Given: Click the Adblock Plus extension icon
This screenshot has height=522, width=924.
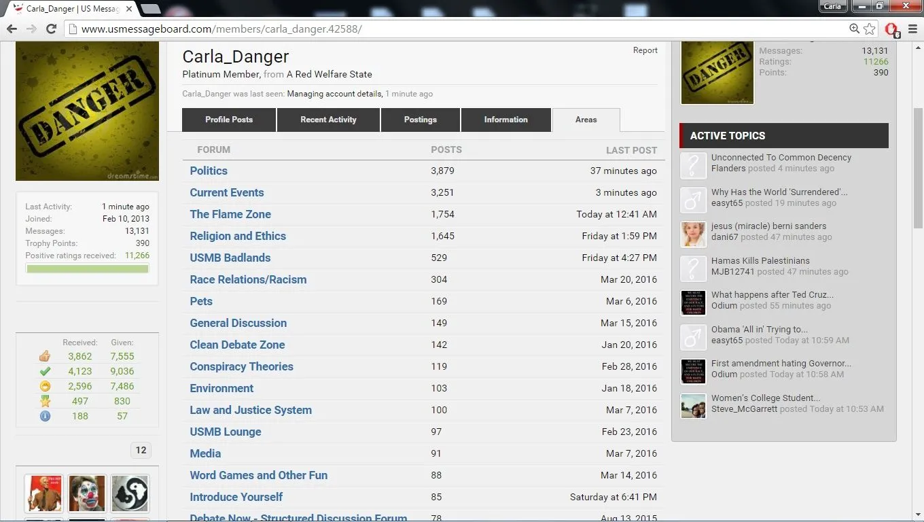Looking at the screenshot, I should point(892,29).
